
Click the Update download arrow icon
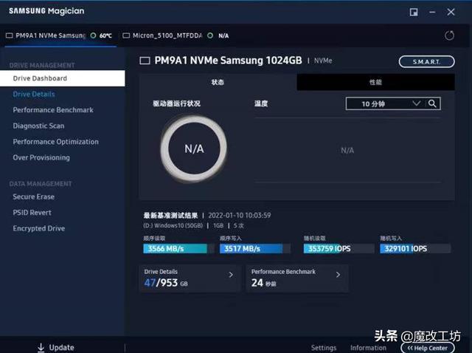[x=41, y=348]
